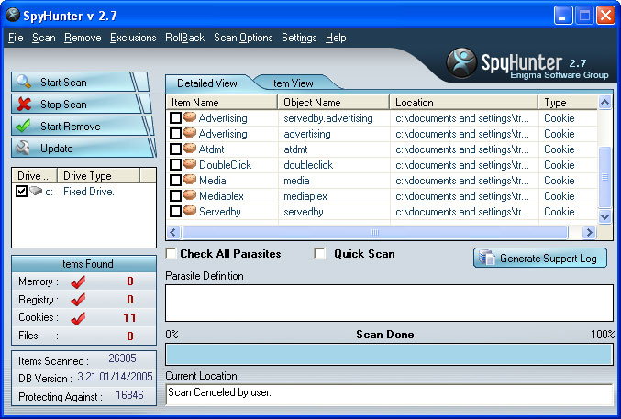Viewport: 621px width, 419px height.
Task: Sort results by Location column header
Action: (464, 102)
